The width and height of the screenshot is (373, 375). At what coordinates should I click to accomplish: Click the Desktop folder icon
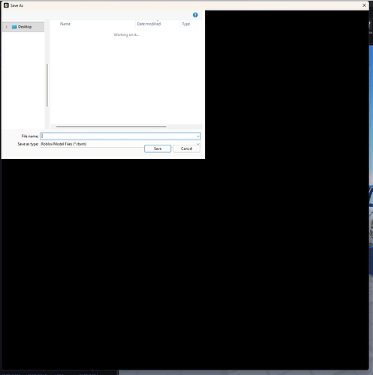tap(14, 27)
